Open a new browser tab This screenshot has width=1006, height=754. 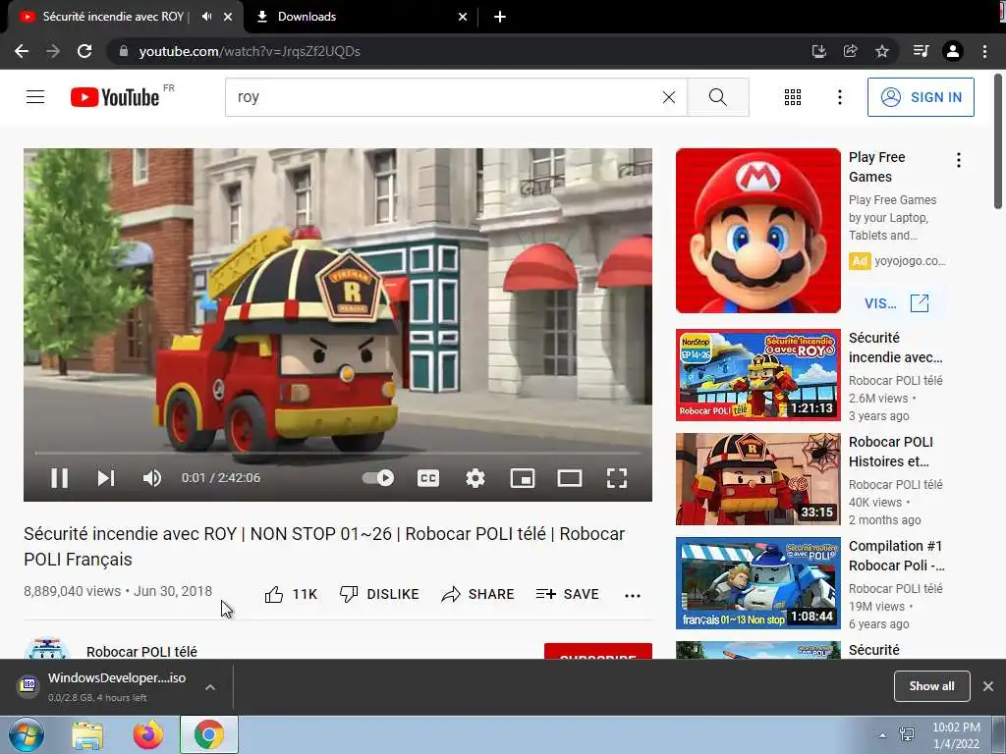[x=500, y=17]
